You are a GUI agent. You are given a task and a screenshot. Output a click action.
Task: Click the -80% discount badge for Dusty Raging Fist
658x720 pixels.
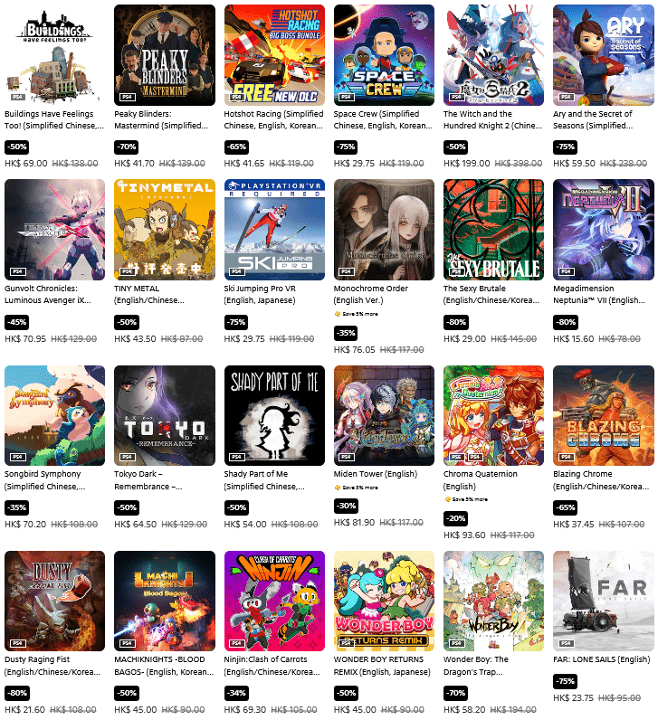17,693
